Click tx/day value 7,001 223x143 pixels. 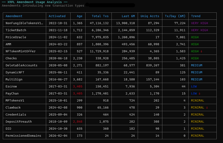pos(181,37)
